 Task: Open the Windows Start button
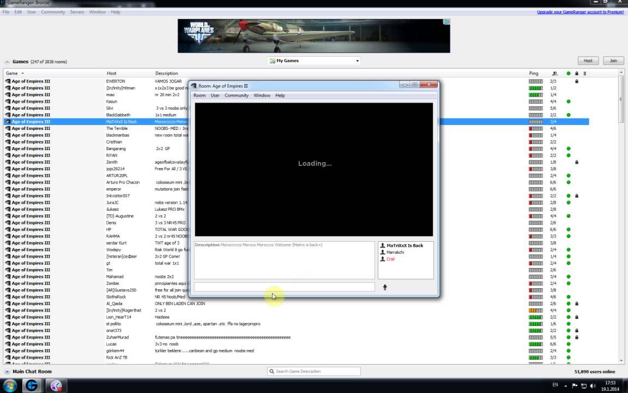[x=10, y=386]
